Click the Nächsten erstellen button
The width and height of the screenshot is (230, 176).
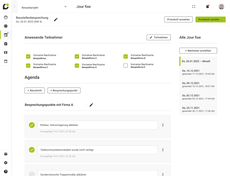click(198, 51)
